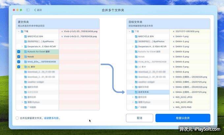Click Vivid-(r1x1)-20...709163458.png file icon

tap(62, 31)
